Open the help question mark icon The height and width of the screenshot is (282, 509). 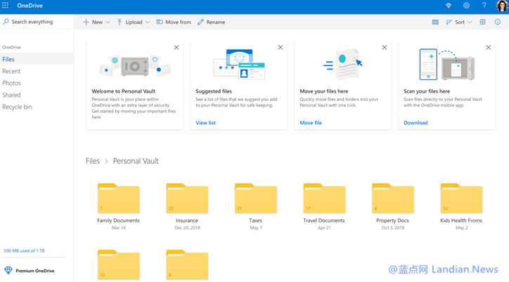point(484,6)
